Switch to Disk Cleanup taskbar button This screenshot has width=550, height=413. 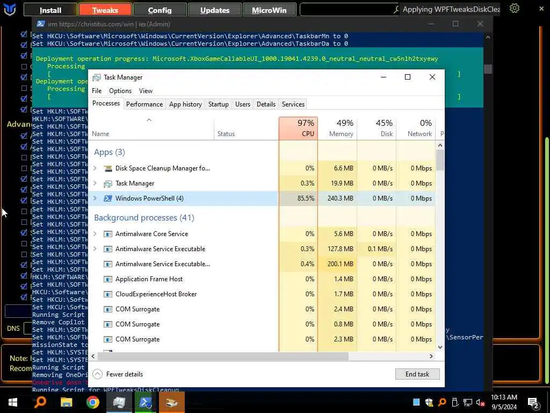point(172,402)
